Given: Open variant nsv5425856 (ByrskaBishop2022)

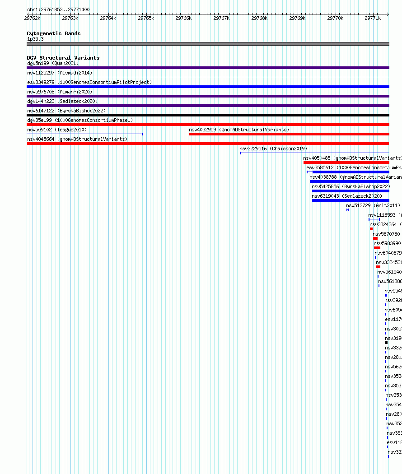Looking at the screenshot, I should click(x=351, y=186).
